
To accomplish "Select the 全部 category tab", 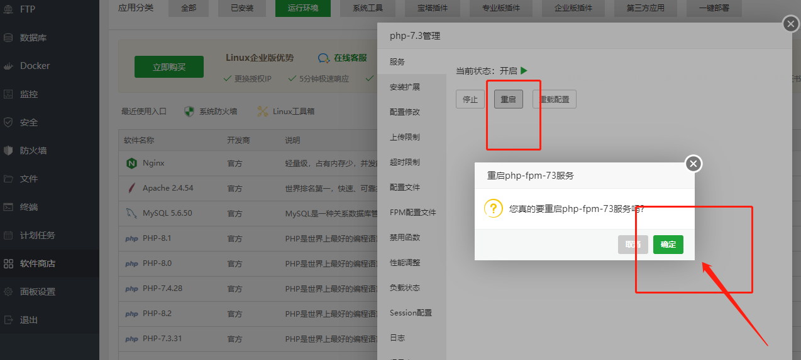I will pos(189,8).
